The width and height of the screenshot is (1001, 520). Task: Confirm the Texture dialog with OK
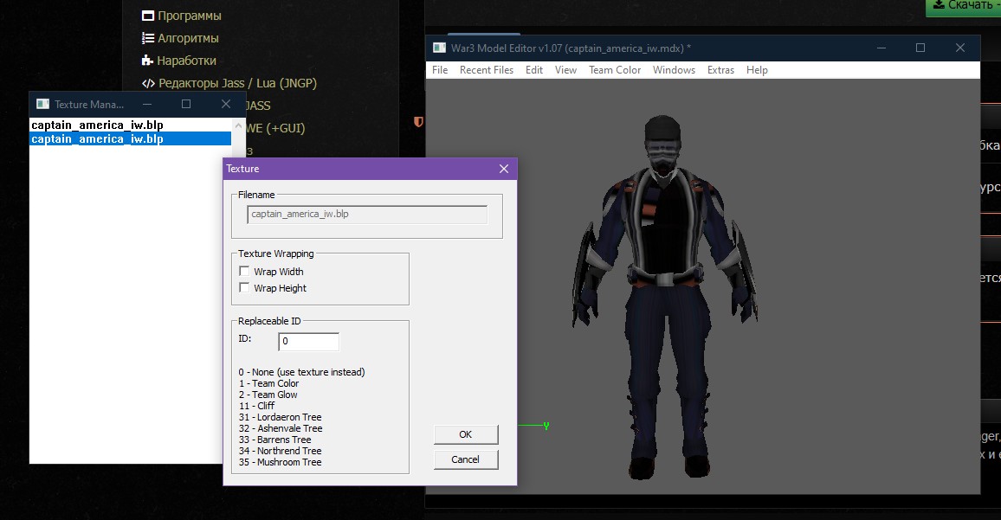point(465,434)
